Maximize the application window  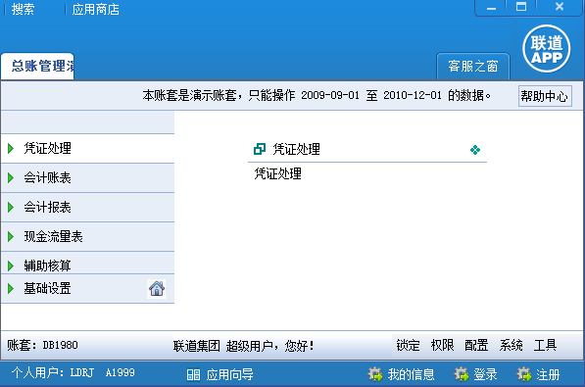[x=521, y=7]
